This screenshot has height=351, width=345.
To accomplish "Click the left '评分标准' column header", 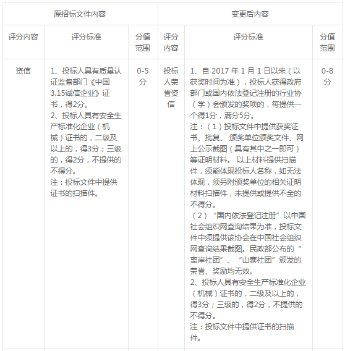I will point(87,42).
